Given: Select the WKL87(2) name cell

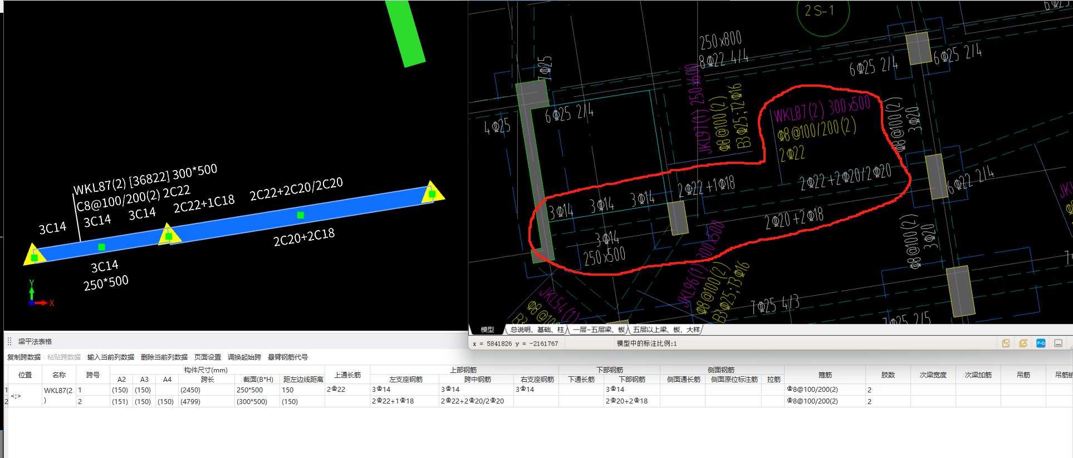Looking at the screenshot, I should tap(59, 395).
